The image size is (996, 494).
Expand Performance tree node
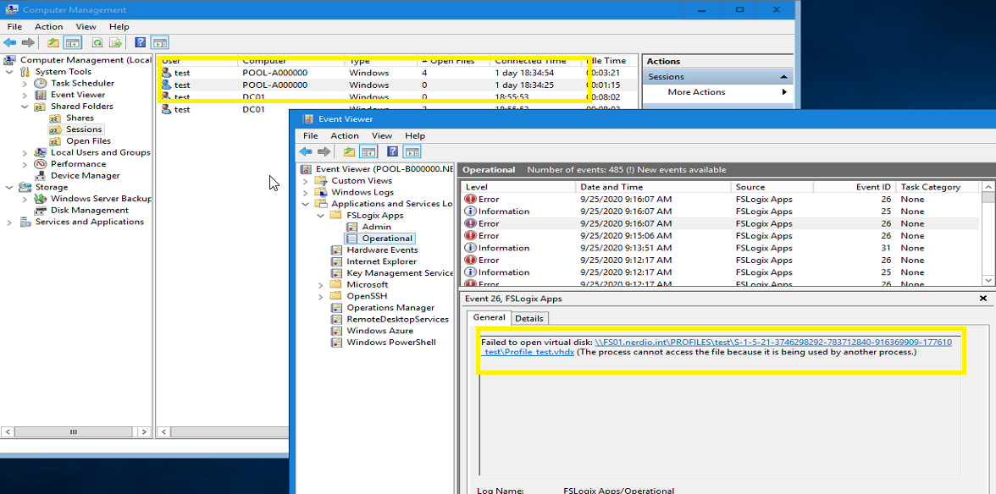[x=25, y=164]
